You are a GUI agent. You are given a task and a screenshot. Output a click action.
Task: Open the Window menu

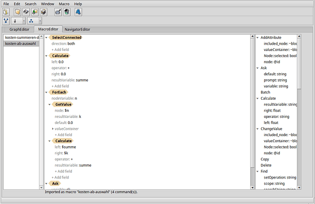pos(47,4)
